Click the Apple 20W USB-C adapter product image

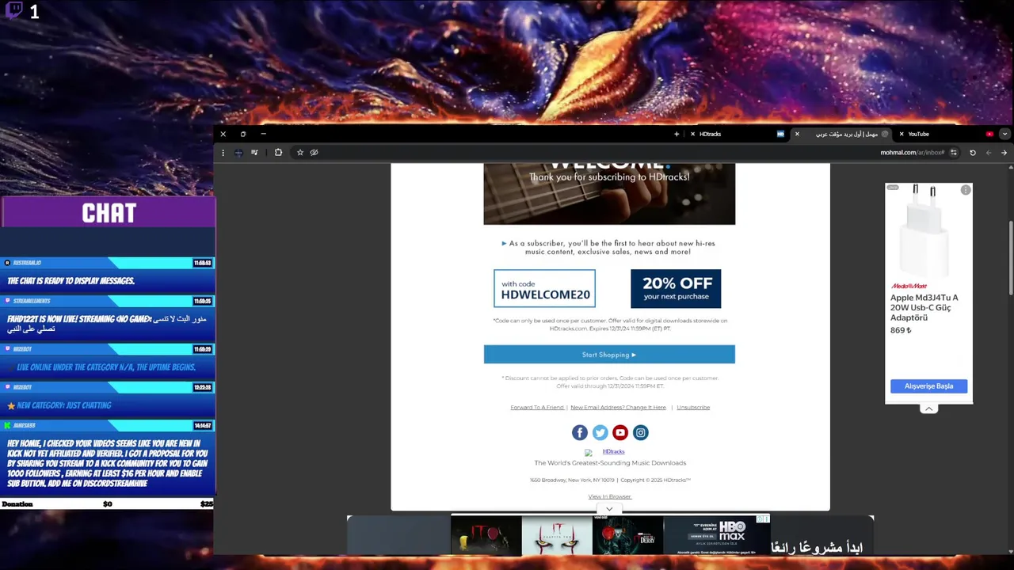(x=925, y=232)
